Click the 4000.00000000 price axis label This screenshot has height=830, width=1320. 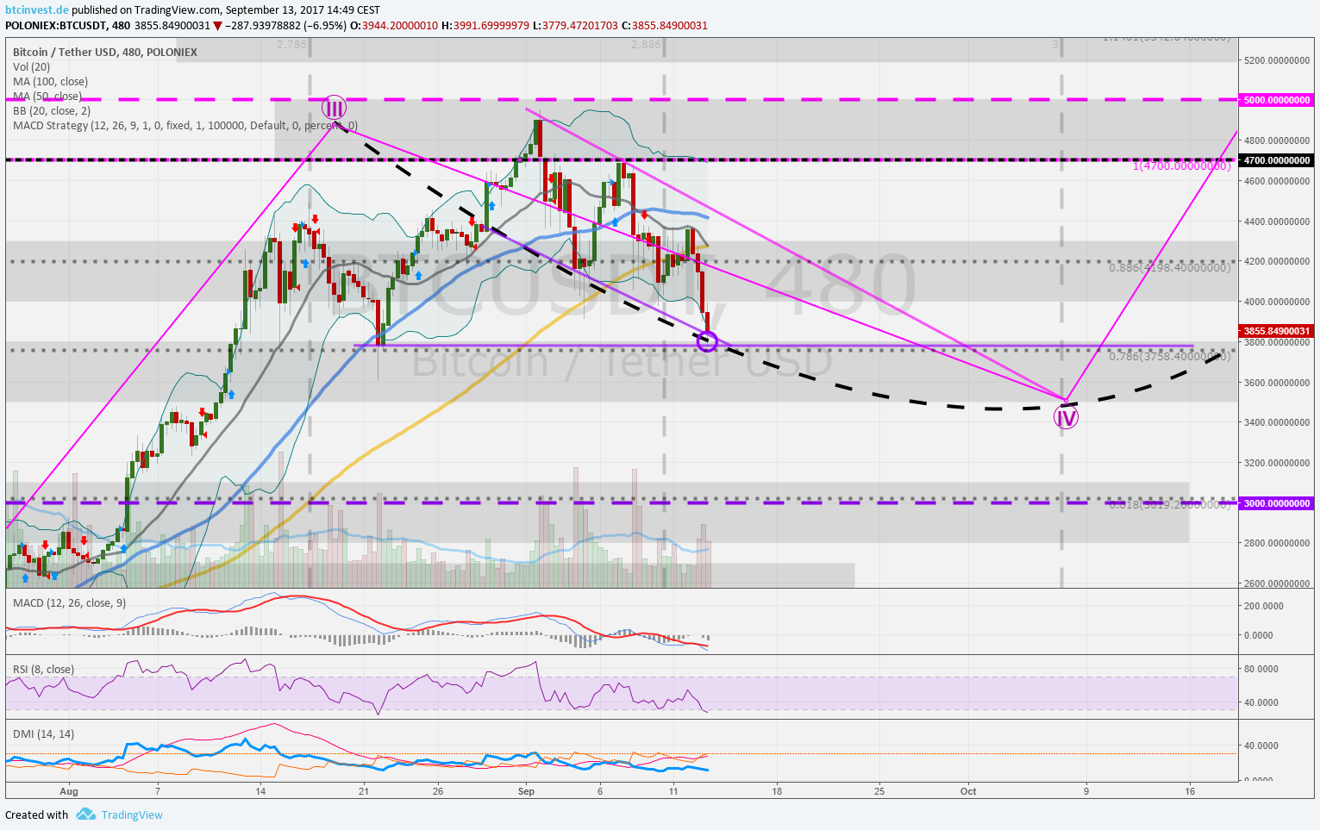coord(1278,302)
